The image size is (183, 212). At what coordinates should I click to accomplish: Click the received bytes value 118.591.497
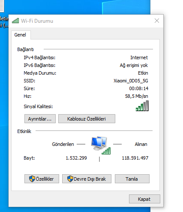(135, 158)
